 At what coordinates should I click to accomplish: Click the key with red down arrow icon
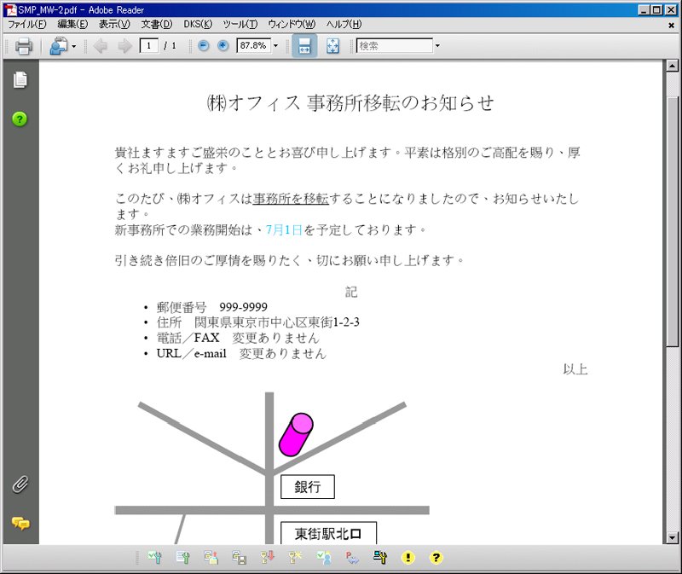[x=268, y=558]
